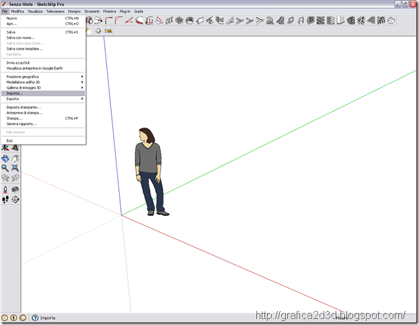The height and width of the screenshot is (325, 419).
Task: Select the Position Camera tool
Action: point(5,190)
